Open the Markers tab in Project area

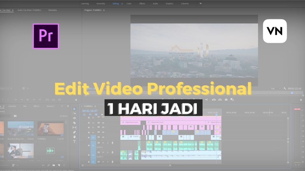pos(50,106)
